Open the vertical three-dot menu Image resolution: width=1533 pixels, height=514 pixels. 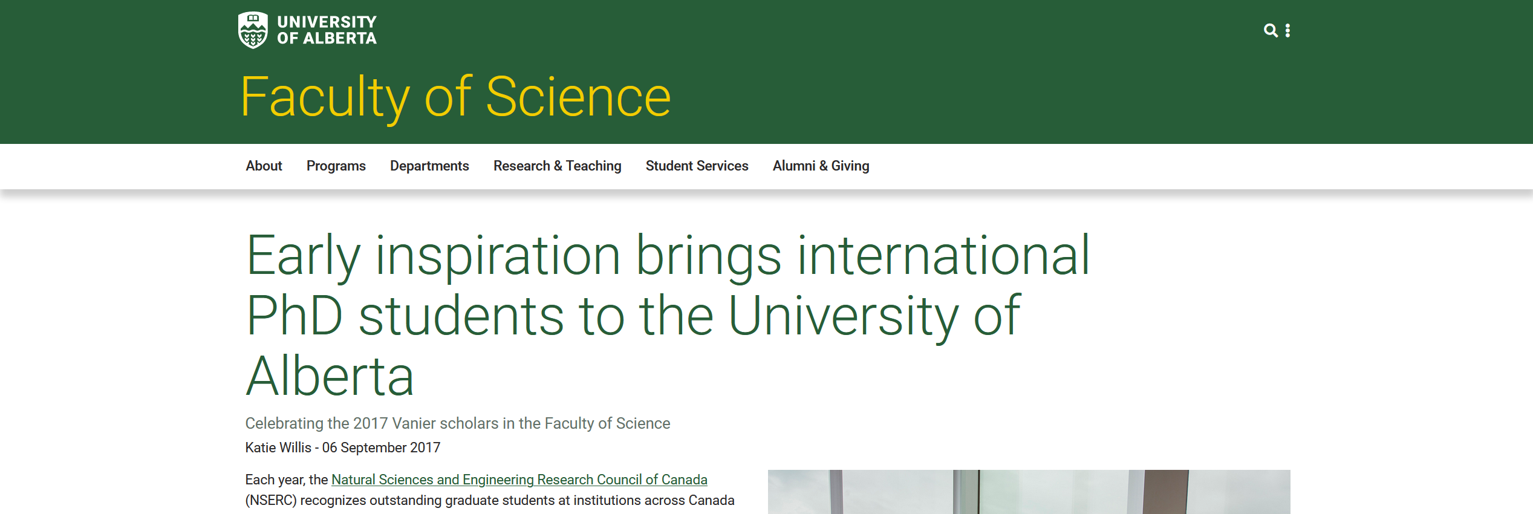pyautogui.click(x=1287, y=31)
